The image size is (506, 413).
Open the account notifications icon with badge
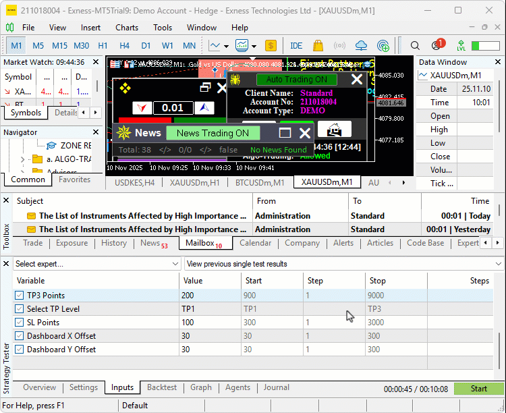tap(438, 45)
